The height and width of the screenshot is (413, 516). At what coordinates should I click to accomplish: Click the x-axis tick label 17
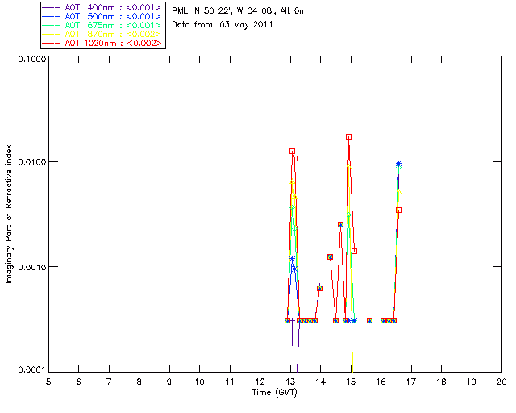(411, 382)
